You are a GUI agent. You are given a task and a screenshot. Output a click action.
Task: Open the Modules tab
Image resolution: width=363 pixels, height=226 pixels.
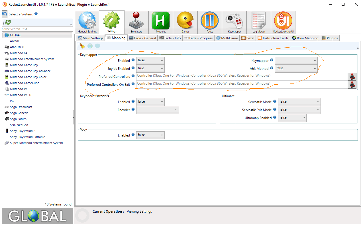pyautogui.click(x=161, y=22)
